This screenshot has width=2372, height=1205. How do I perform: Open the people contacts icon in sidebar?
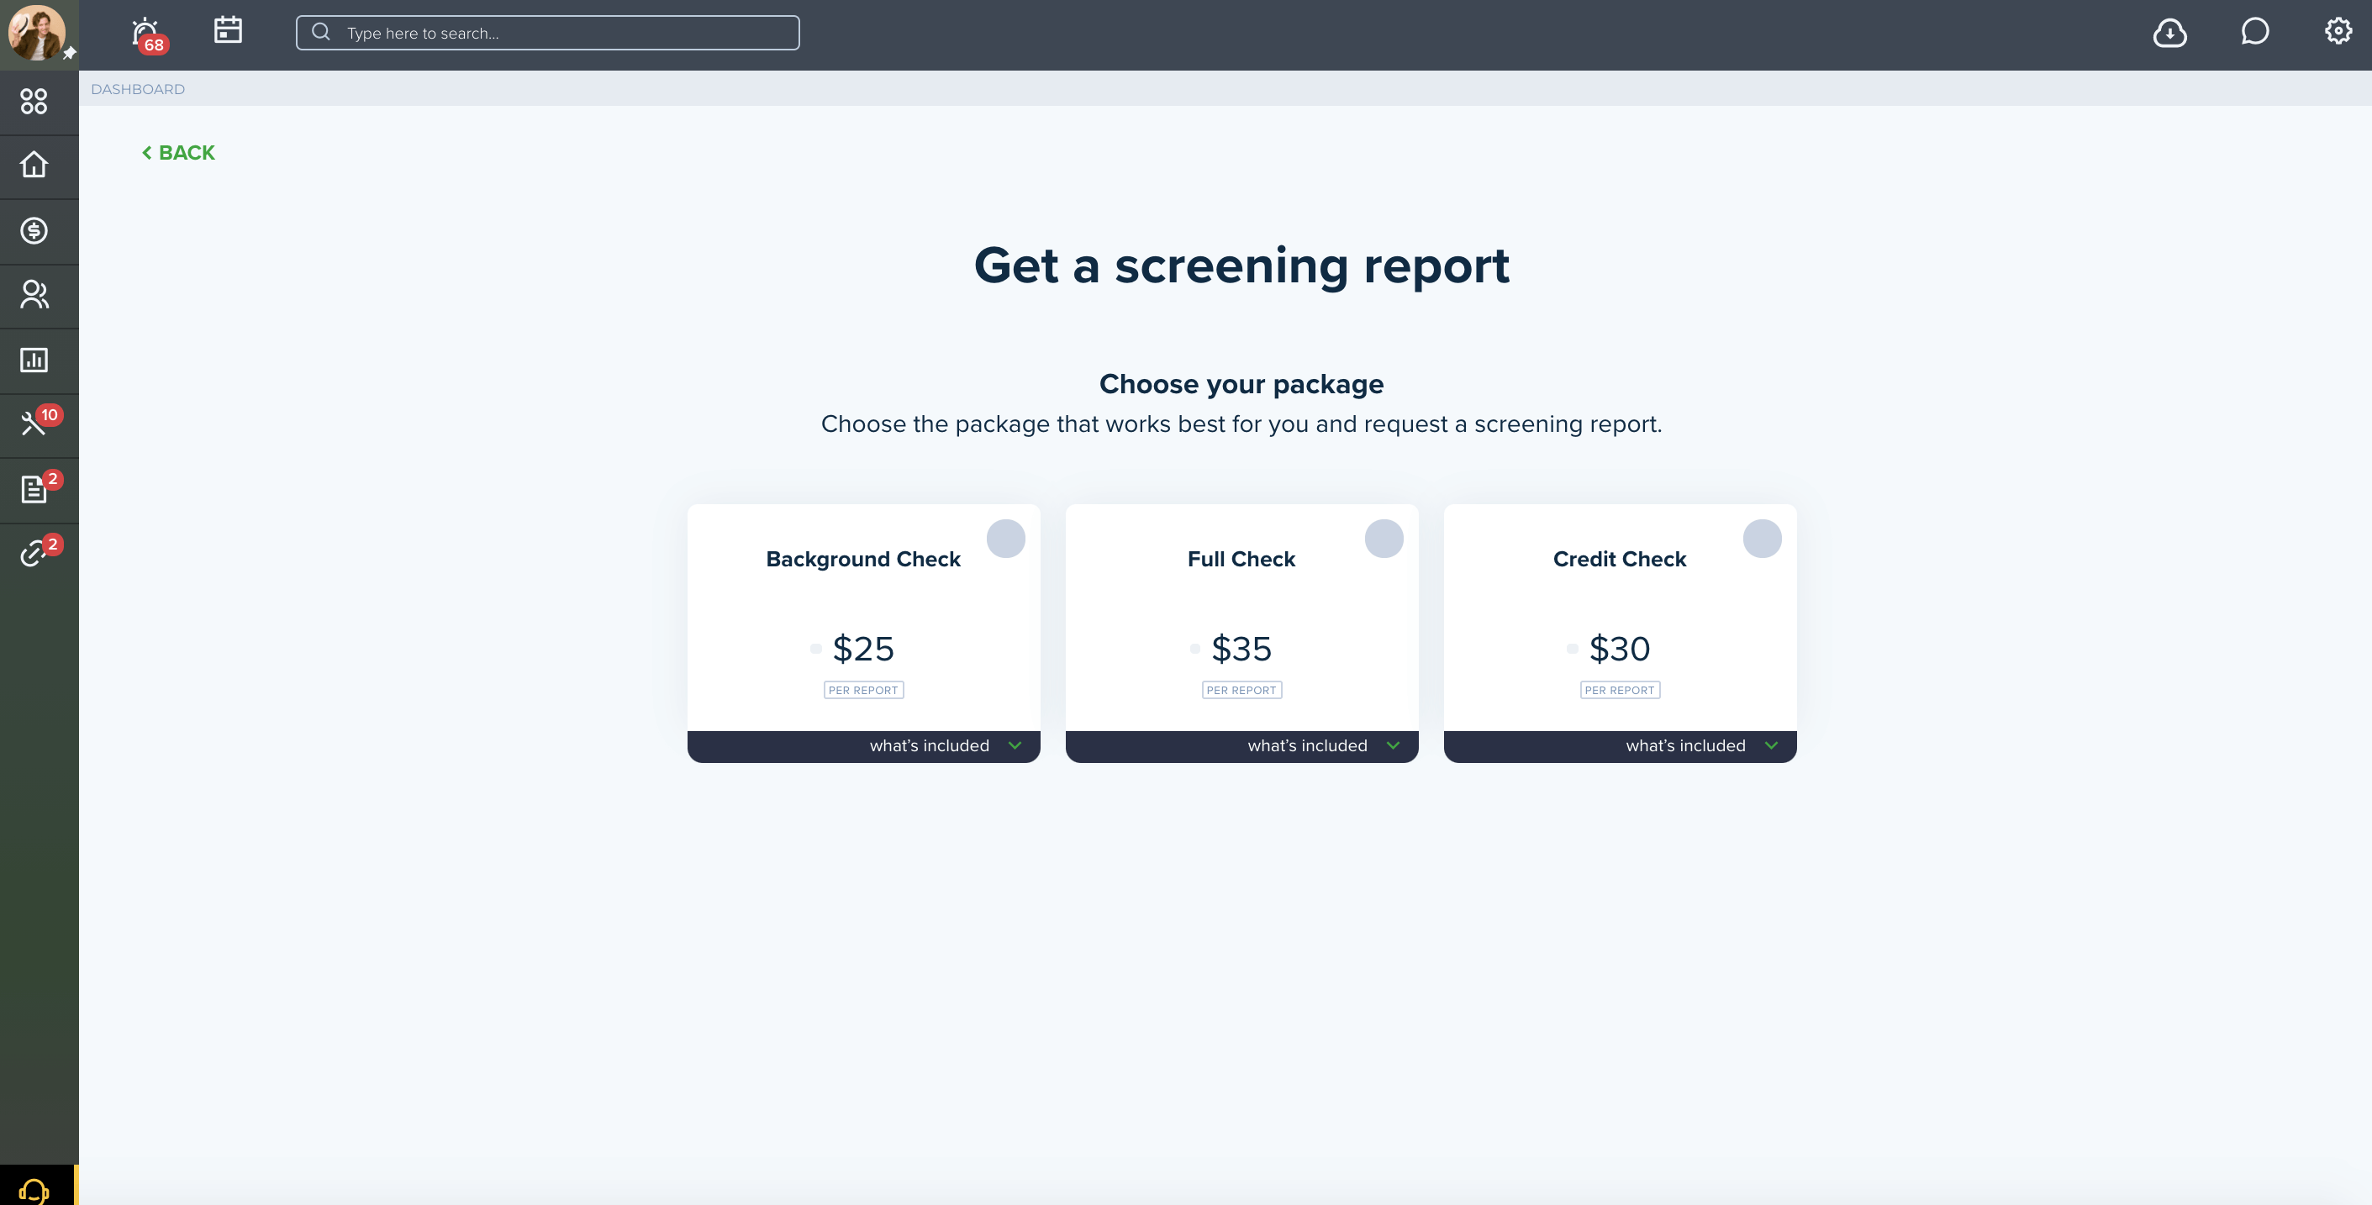click(34, 295)
